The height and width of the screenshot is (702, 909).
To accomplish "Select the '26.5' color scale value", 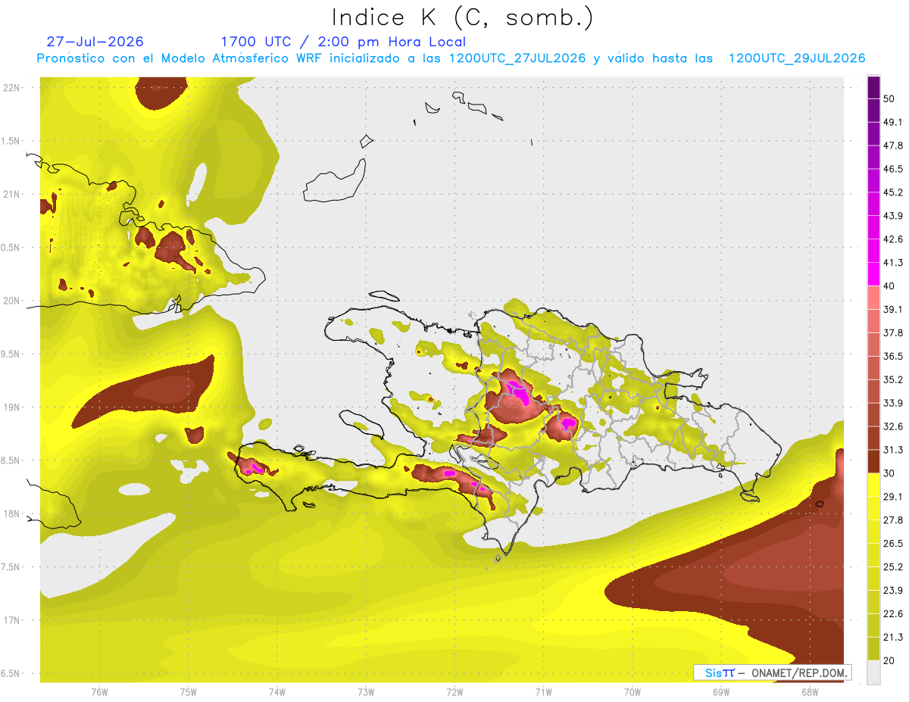I will (x=893, y=543).
